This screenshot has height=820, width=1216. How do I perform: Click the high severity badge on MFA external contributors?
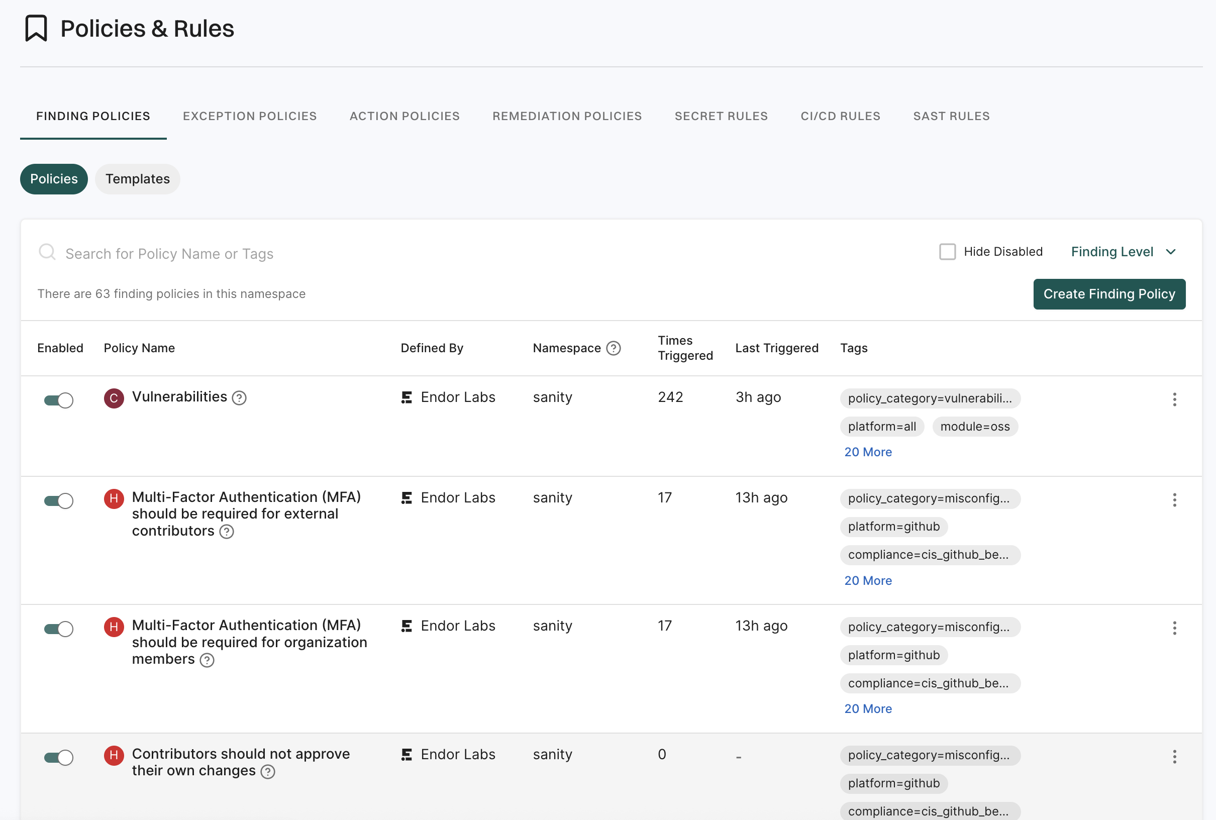coord(114,499)
